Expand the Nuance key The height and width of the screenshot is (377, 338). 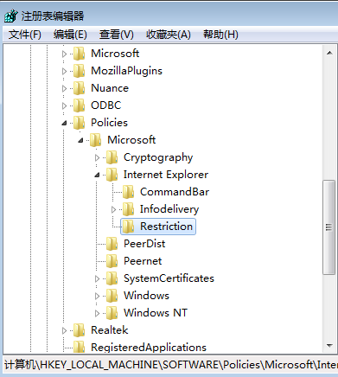coord(64,88)
